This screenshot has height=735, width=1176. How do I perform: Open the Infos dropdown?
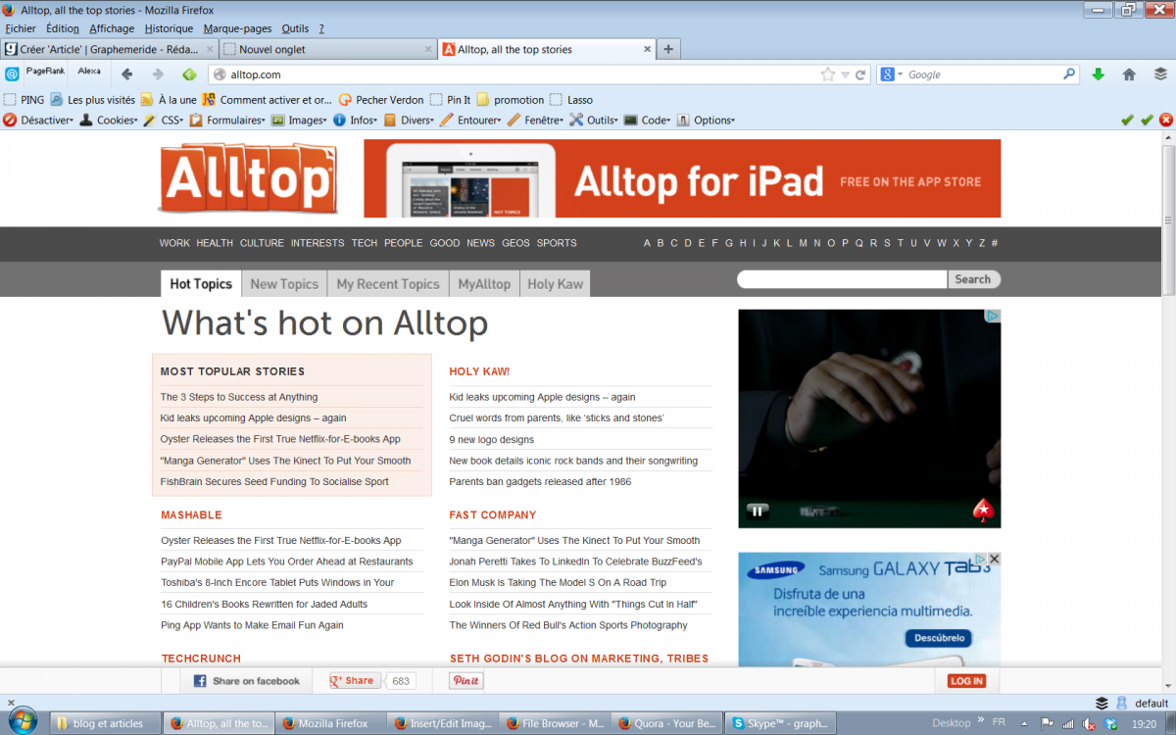pyautogui.click(x=357, y=120)
